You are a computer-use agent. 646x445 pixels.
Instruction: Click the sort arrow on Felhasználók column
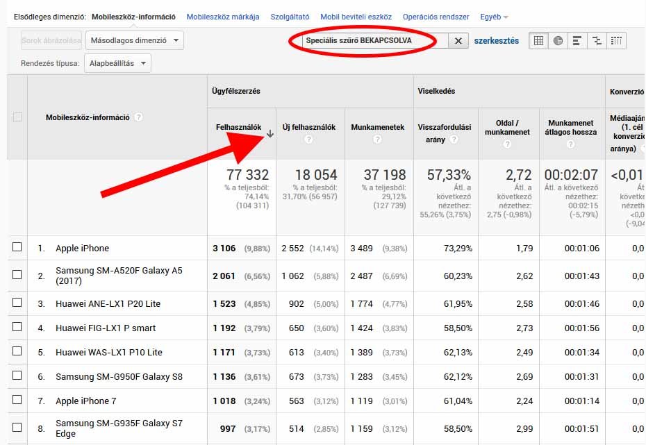(270, 132)
